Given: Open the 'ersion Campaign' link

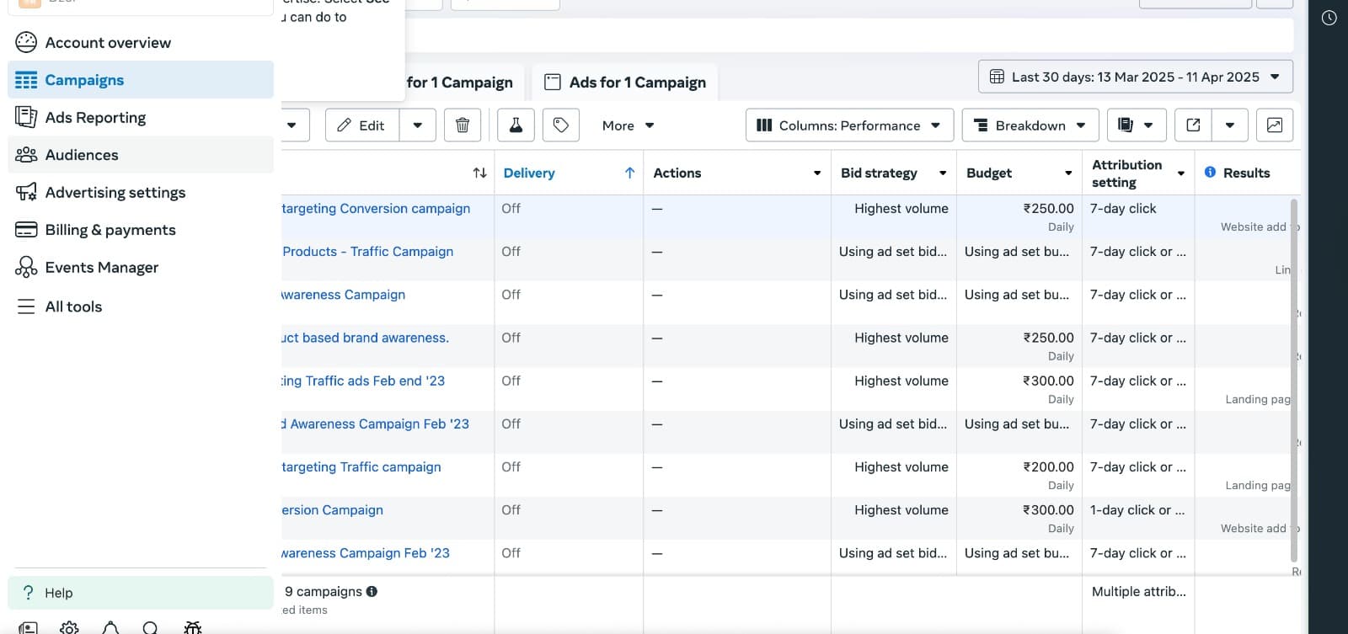Looking at the screenshot, I should point(332,509).
